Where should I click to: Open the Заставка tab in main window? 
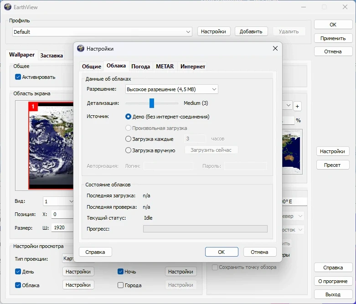coord(52,56)
